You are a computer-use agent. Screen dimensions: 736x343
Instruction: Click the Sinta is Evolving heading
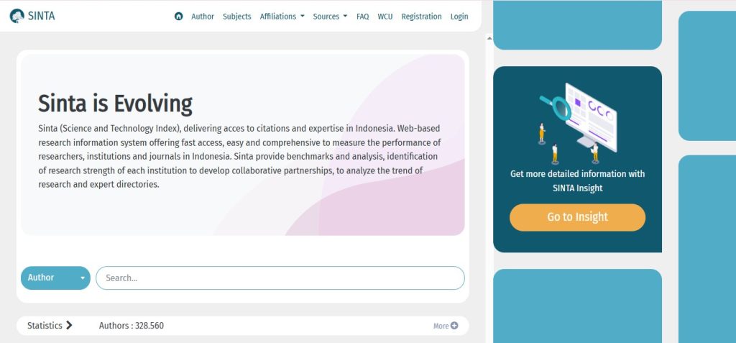pyautogui.click(x=115, y=104)
